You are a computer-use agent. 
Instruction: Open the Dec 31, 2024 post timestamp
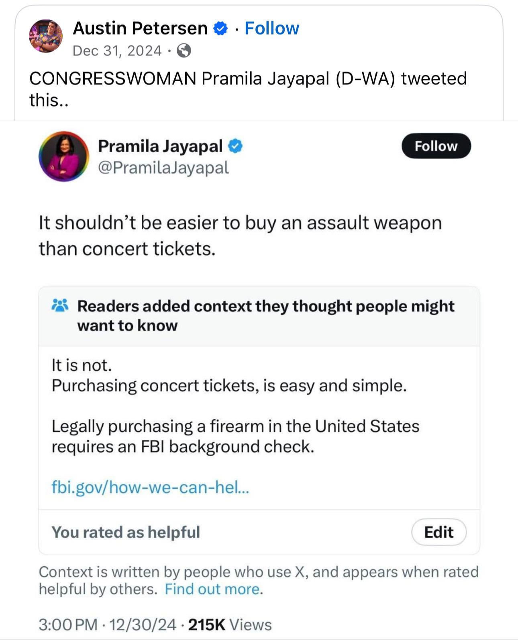(117, 51)
